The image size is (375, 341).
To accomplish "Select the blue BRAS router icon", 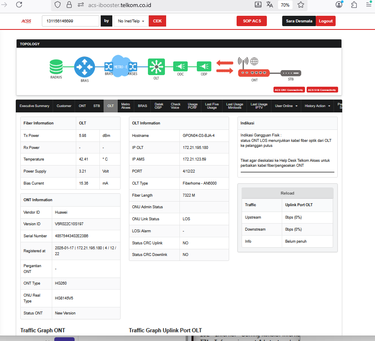I will tap(85, 67).
